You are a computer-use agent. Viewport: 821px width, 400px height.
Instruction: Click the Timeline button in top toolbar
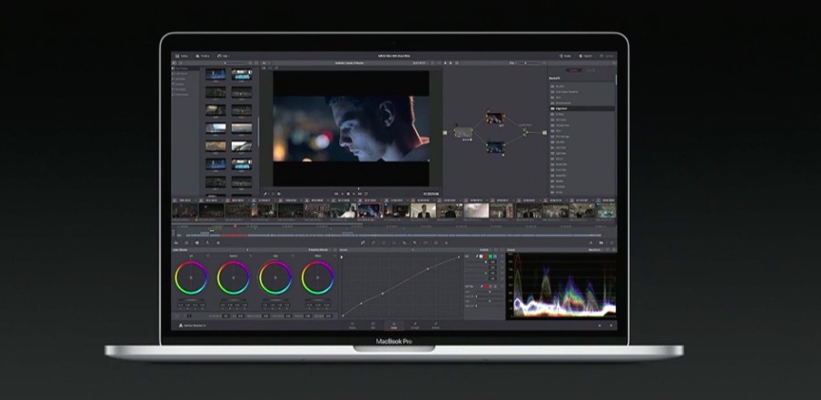(x=202, y=56)
